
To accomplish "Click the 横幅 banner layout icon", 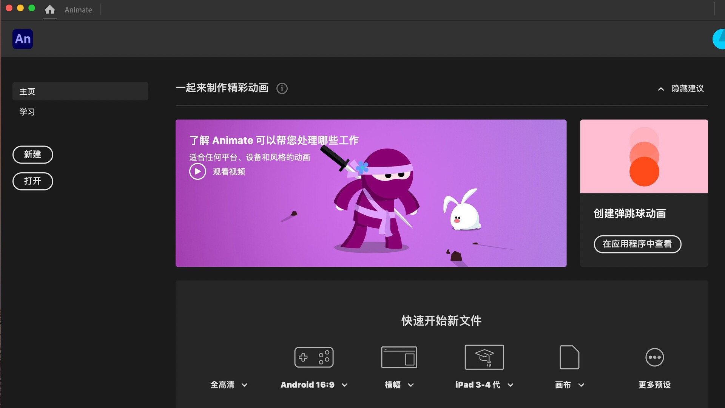I will pos(399,357).
